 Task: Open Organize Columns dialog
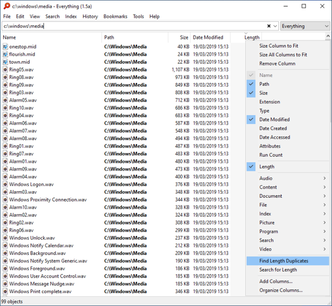point(288,290)
